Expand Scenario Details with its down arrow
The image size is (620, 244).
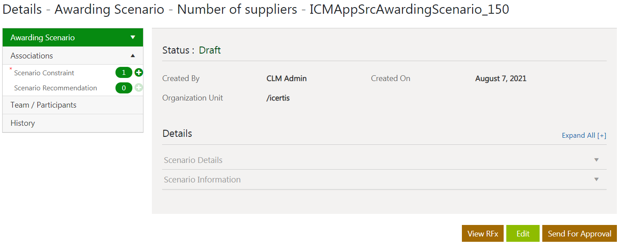coord(596,160)
